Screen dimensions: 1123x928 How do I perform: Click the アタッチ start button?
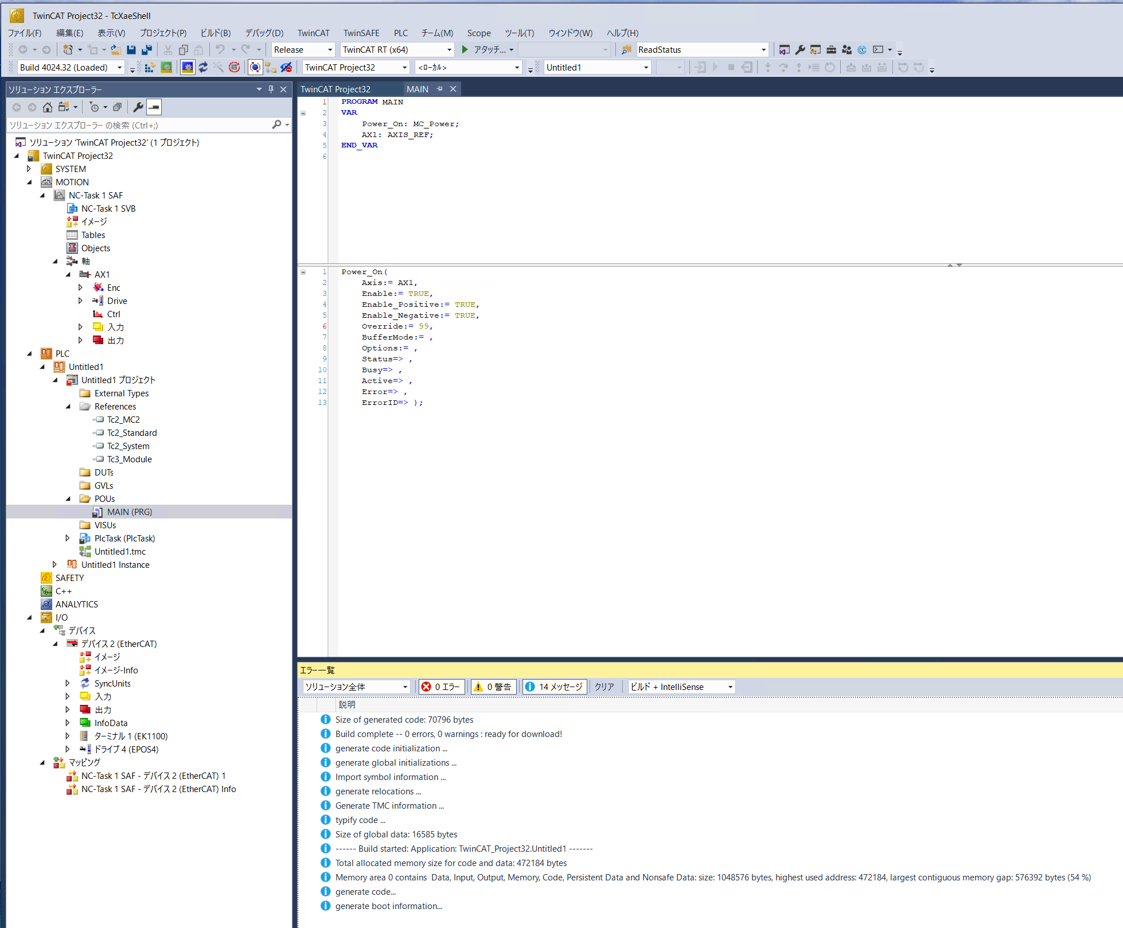coord(485,50)
